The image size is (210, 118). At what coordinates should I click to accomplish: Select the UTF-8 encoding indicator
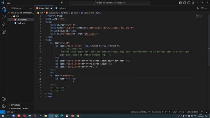[x=168, y=112]
